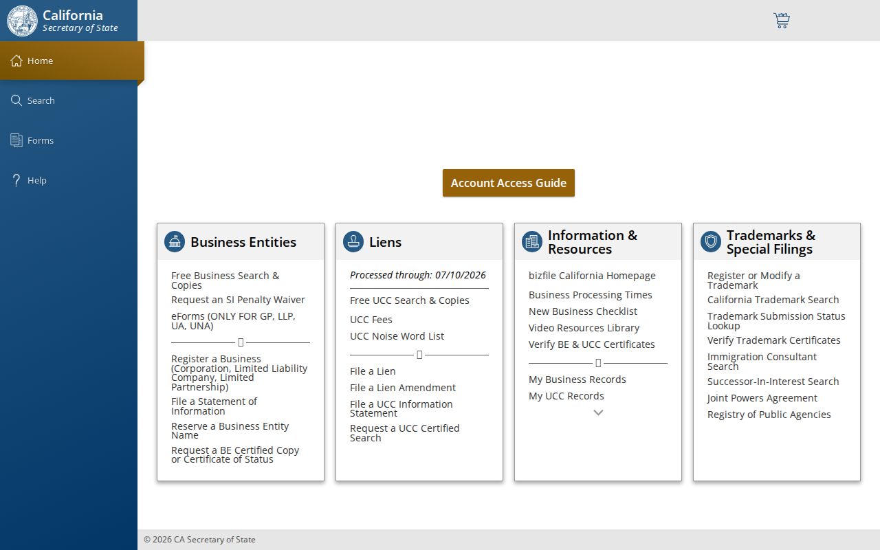Image resolution: width=880 pixels, height=550 pixels.
Task: Open Video Resources Library
Action: tap(584, 328)
